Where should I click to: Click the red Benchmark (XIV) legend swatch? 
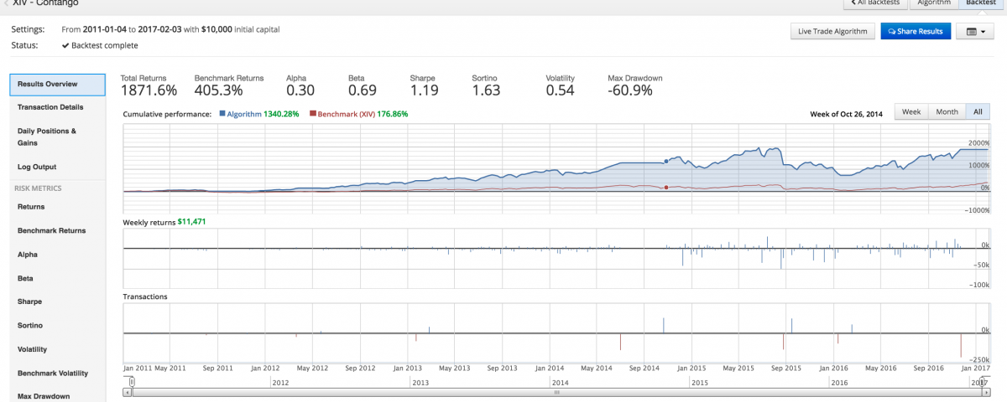coord(313,113)
